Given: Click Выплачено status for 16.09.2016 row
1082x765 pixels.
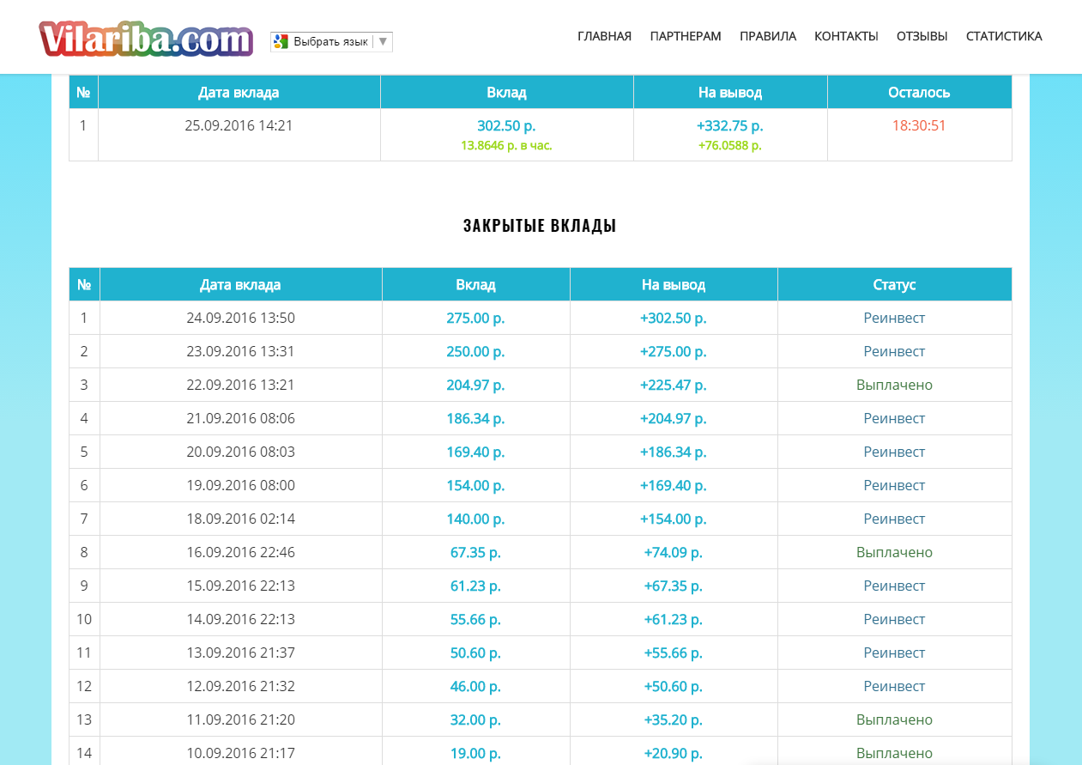Looking at the screenshot, I should (x=894, y=552).
